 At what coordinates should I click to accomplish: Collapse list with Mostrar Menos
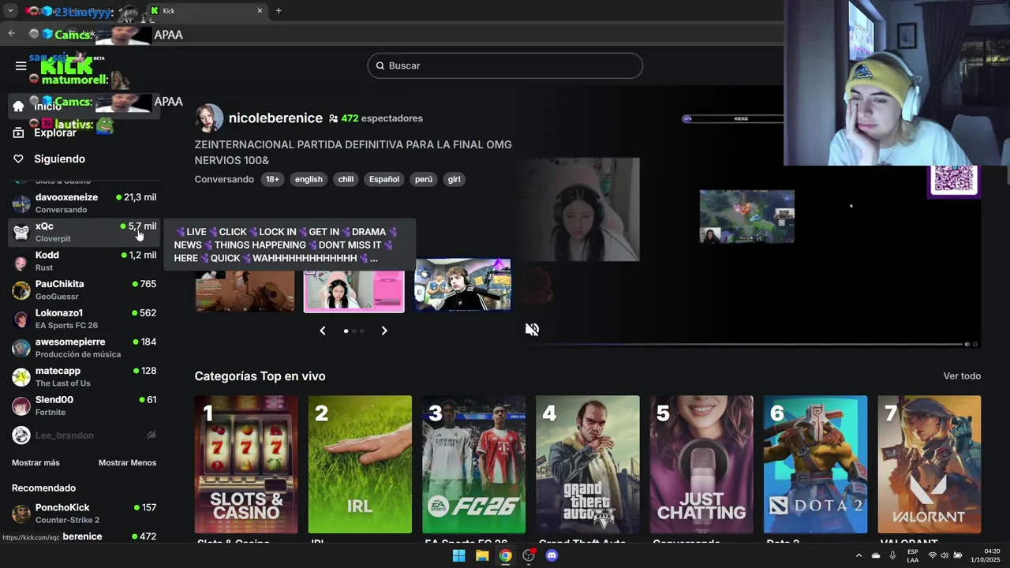pyautogui.click(x=127, y=462)
